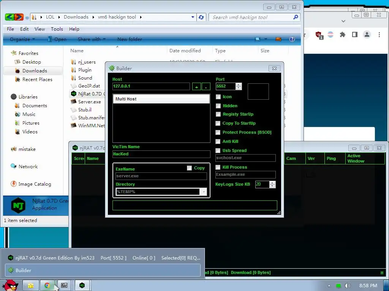
Task: Open the Chrome extensions puzzle icon
Action: [x=343, y=34]
